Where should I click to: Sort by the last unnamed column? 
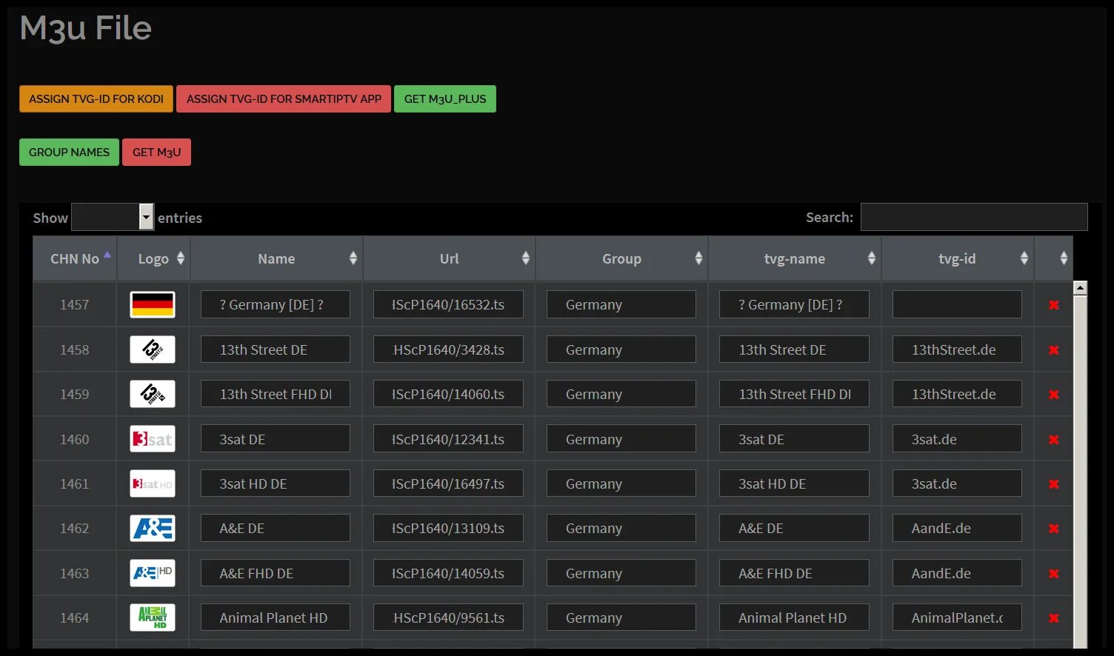1054,258
